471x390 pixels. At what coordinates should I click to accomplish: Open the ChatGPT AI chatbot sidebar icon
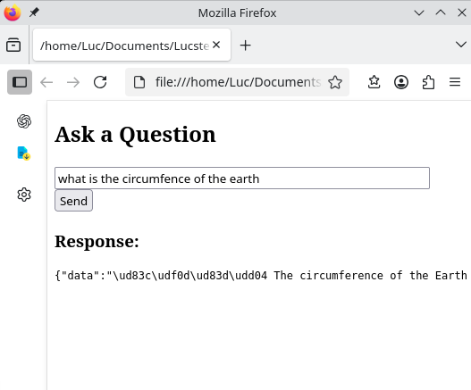(24, 121)
